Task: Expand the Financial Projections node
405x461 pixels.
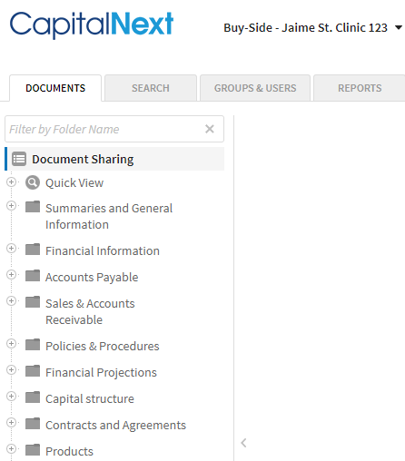Action: (x=11, y=370)
